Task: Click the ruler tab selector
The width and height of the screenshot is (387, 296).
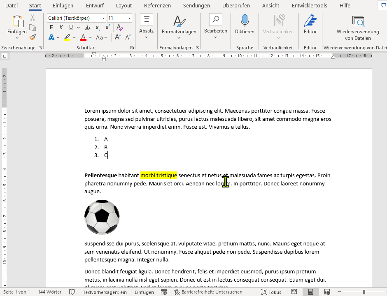Action: (4, 56)
